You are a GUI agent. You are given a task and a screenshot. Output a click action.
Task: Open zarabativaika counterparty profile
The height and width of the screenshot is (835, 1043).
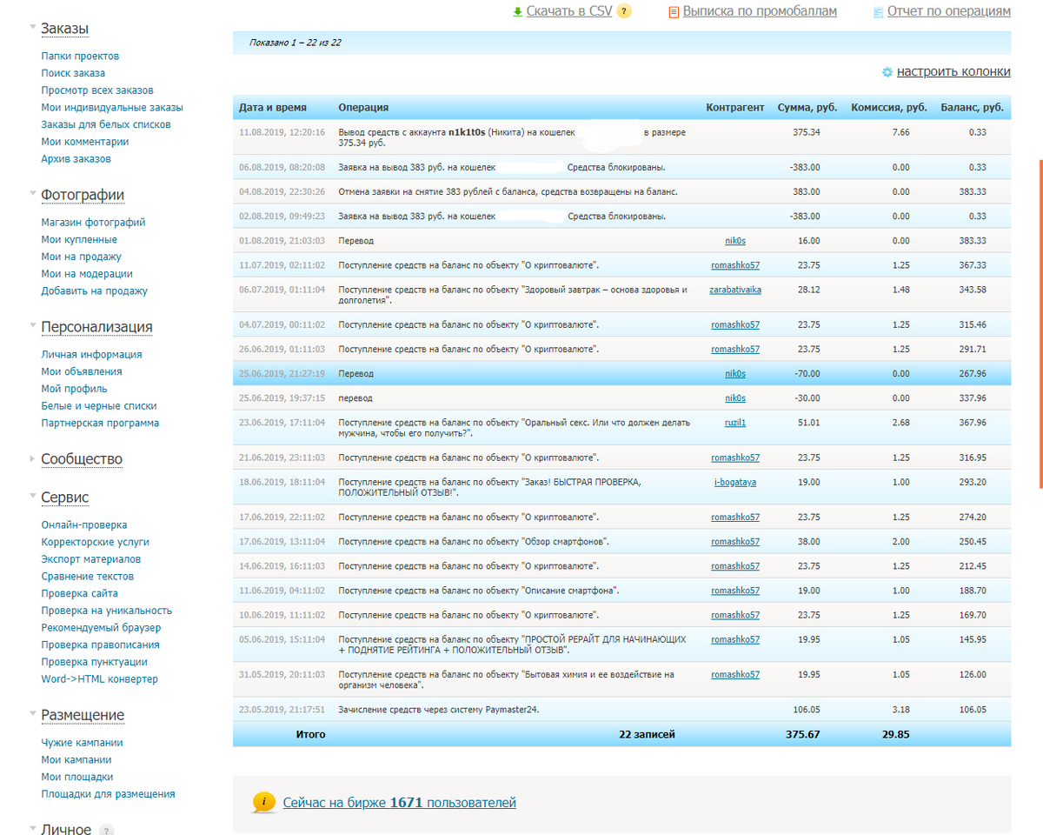[x=735, y=290]
